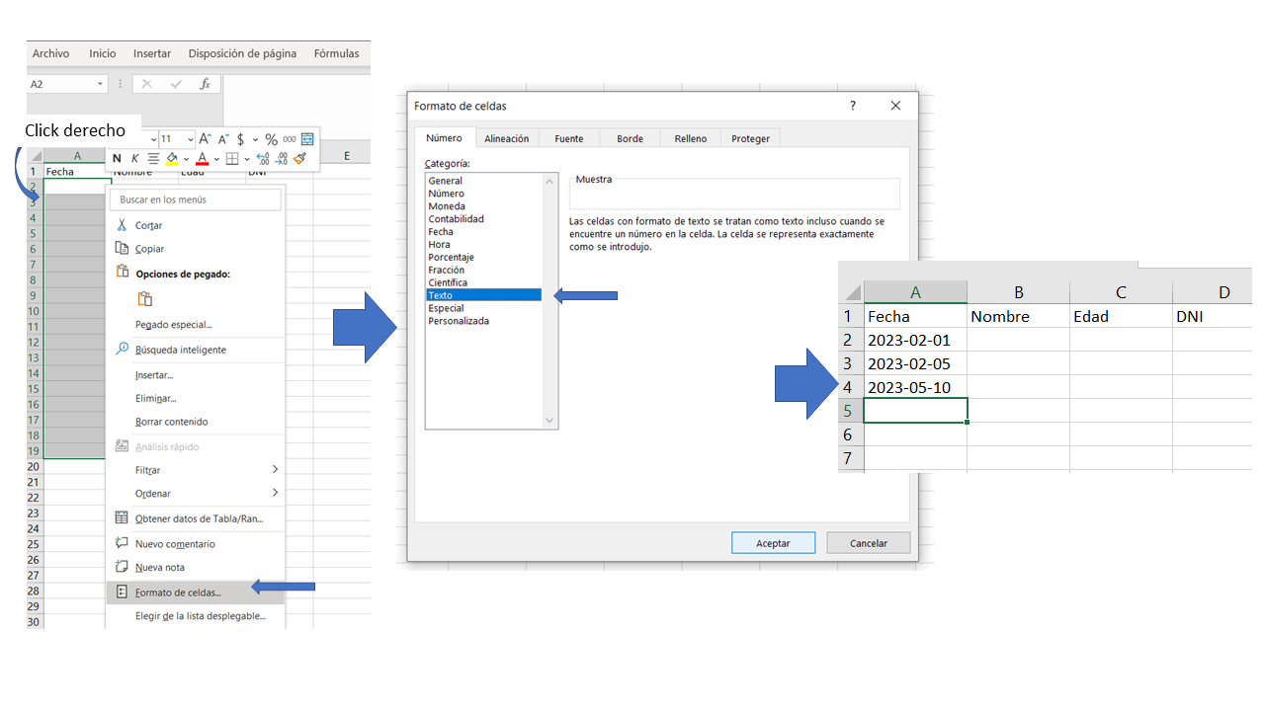
Task: Click the format painter brush icon
Action: tap(300, 158)
